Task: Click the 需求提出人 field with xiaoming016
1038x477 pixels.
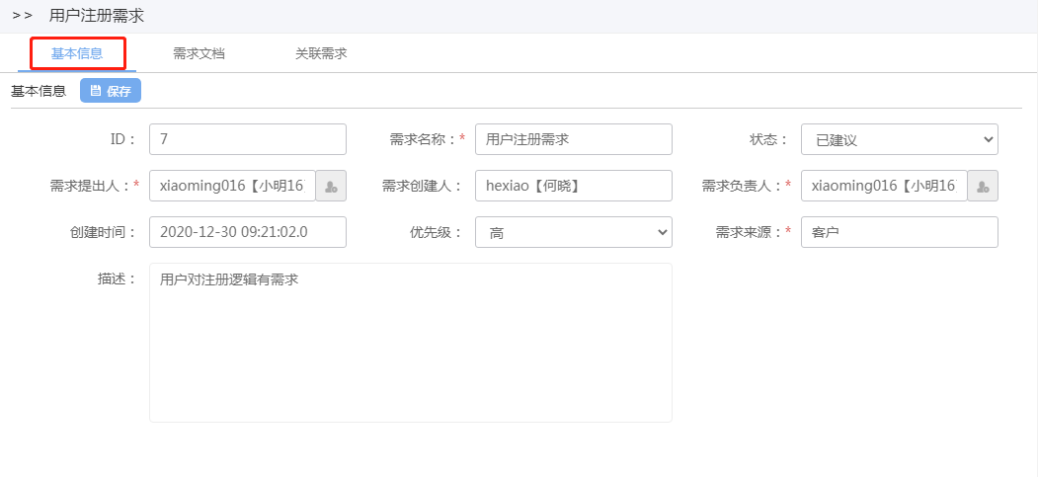Action: click(x=232, y=186)
